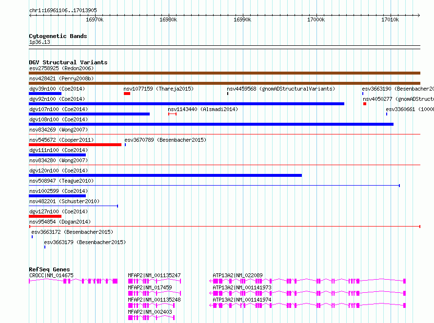This screenshot has height=323, width=434.
Task: Click the 17000k ruler label
Action: click(316, 19)
